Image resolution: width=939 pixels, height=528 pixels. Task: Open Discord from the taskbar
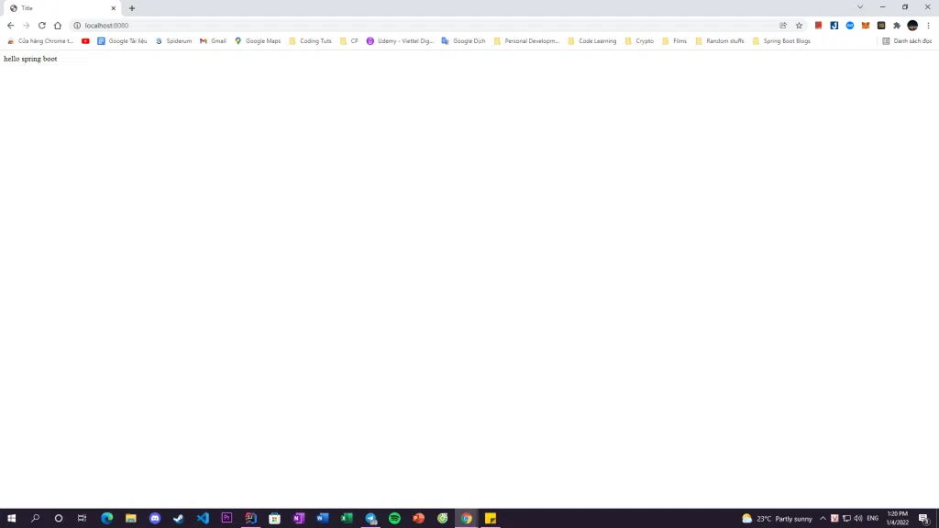coord(155,519)
